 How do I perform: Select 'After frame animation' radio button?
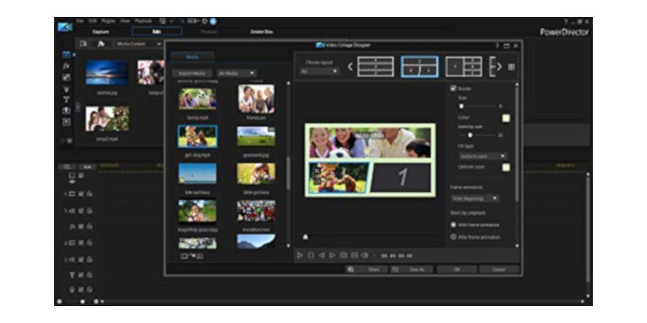(x=453, y=237)
